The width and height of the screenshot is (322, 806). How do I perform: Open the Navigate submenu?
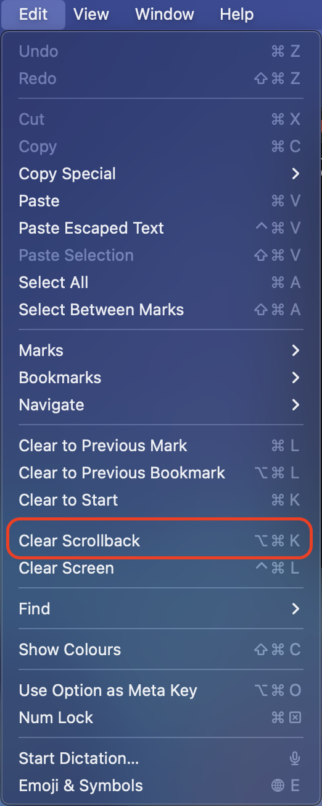click(160, 405)
